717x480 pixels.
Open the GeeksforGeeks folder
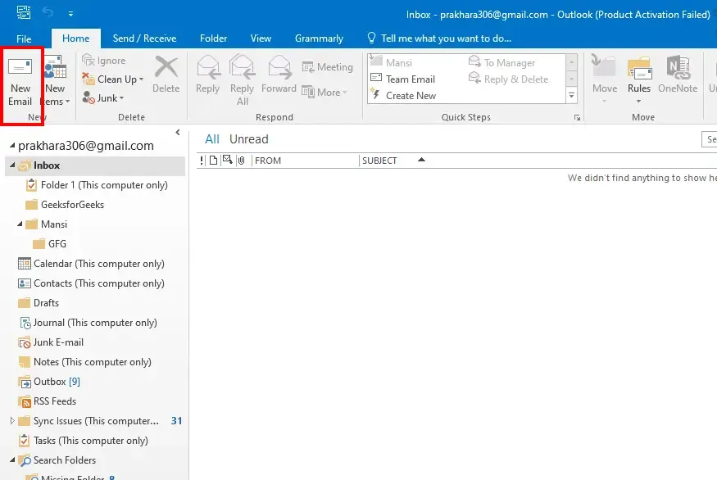(65, 205)
